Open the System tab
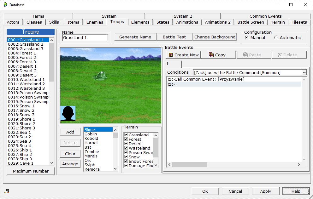Image resolution: width=313 pixels, height=199 pixels. click(x=109, y=16)
